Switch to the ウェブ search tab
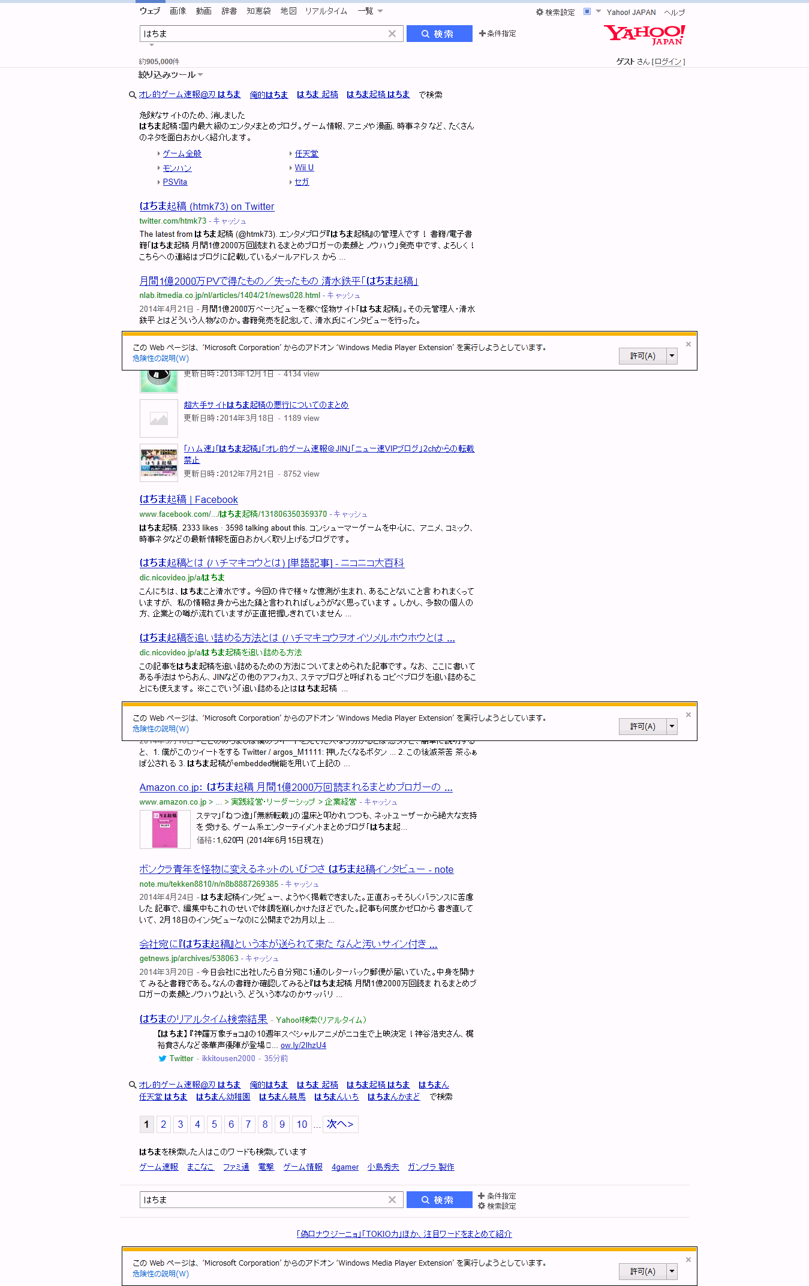809x1286 pixels. [150, 11]
